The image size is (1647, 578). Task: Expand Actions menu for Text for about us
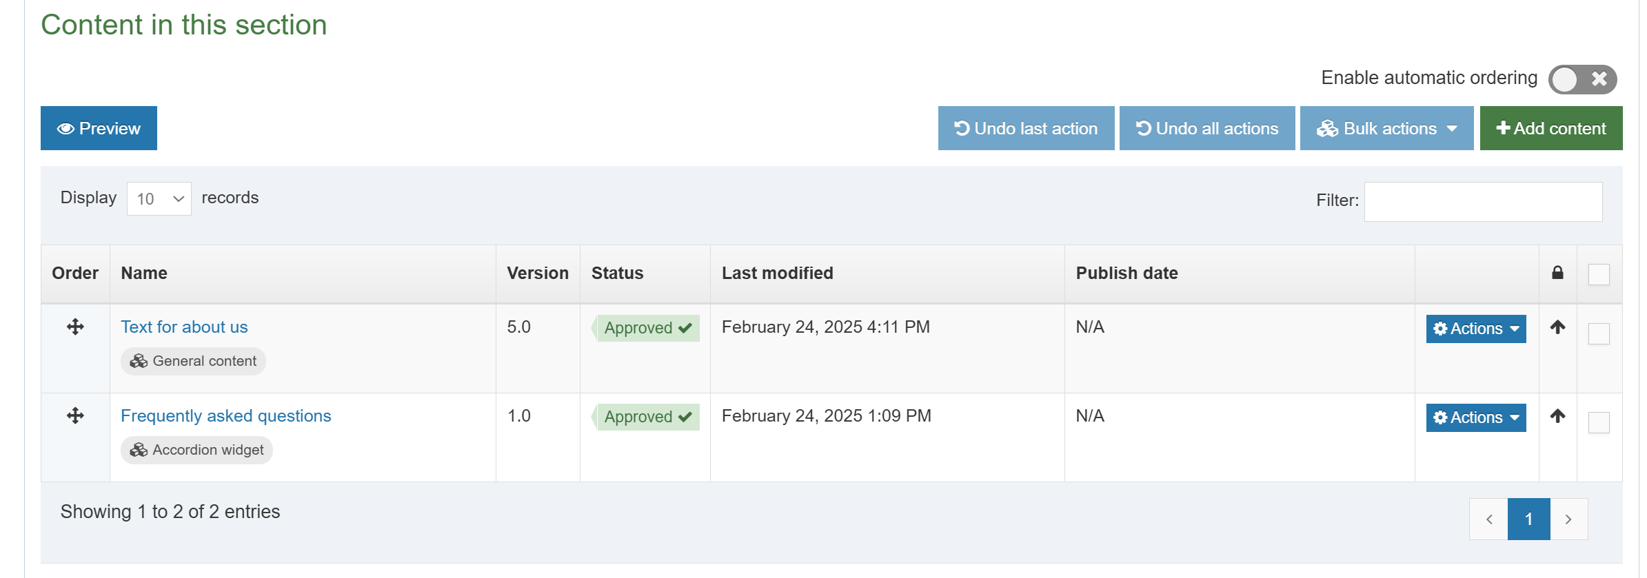(x=1475, y=329)
